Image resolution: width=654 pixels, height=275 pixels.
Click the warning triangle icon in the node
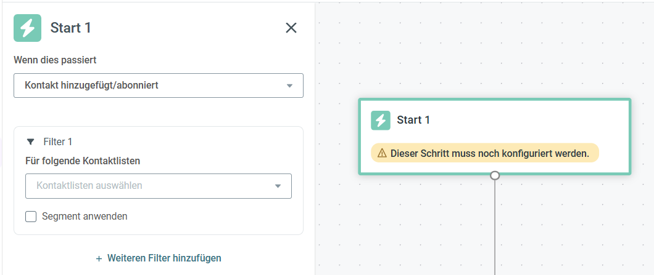(x=382, y=153)
